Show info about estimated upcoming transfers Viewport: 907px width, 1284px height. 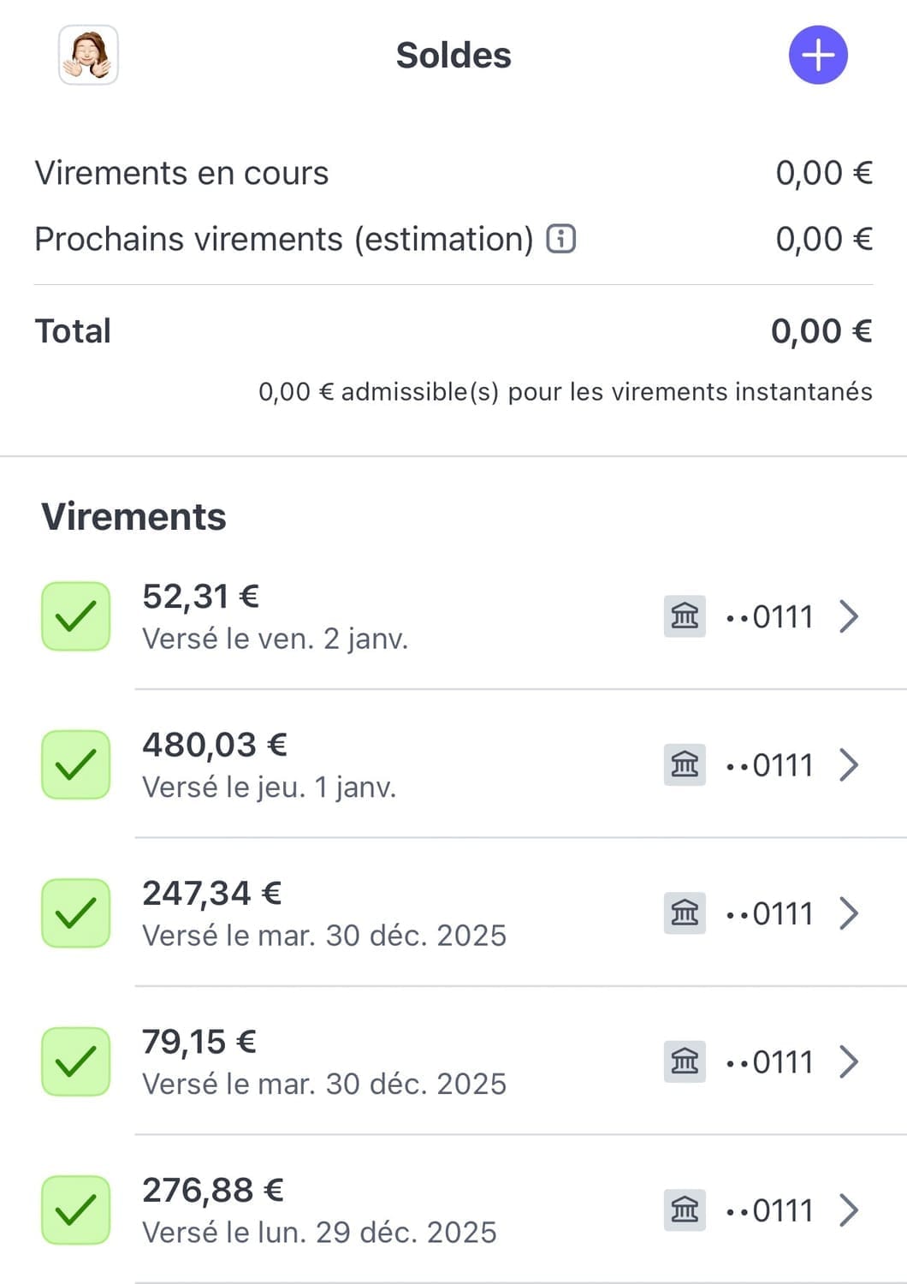561,239
